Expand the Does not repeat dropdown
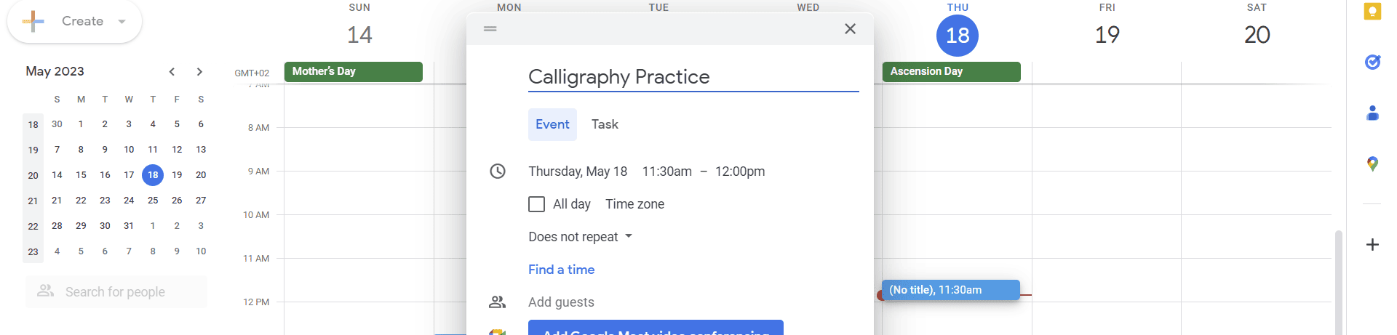Screen dimensions: 1397x335 (581, 237)
